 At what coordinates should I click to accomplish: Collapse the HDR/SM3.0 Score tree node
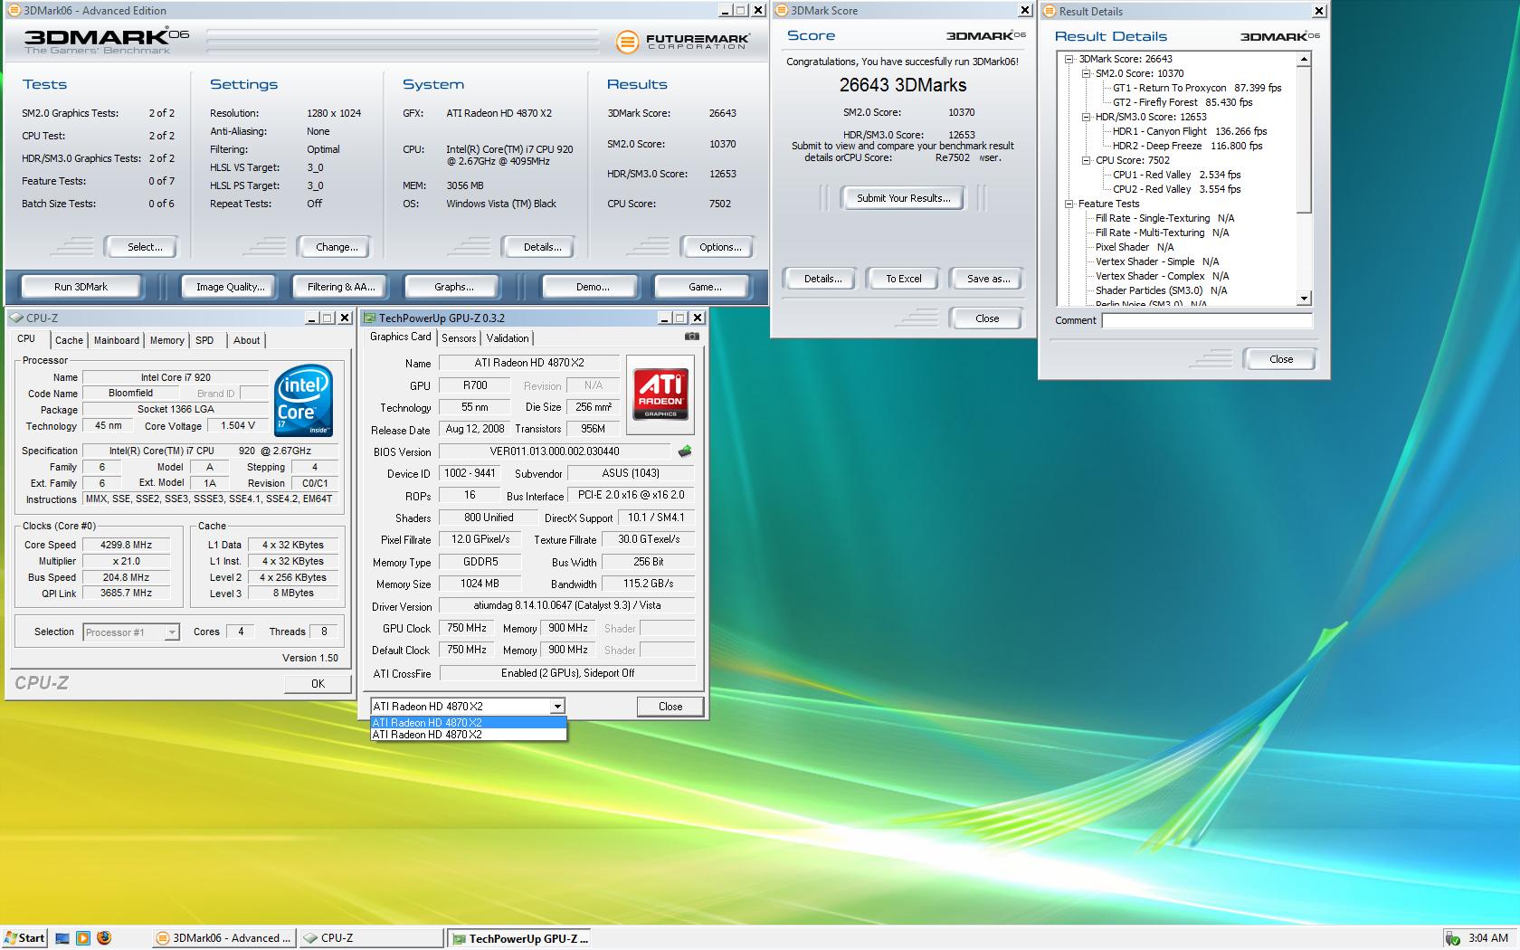click(1086, 117)
